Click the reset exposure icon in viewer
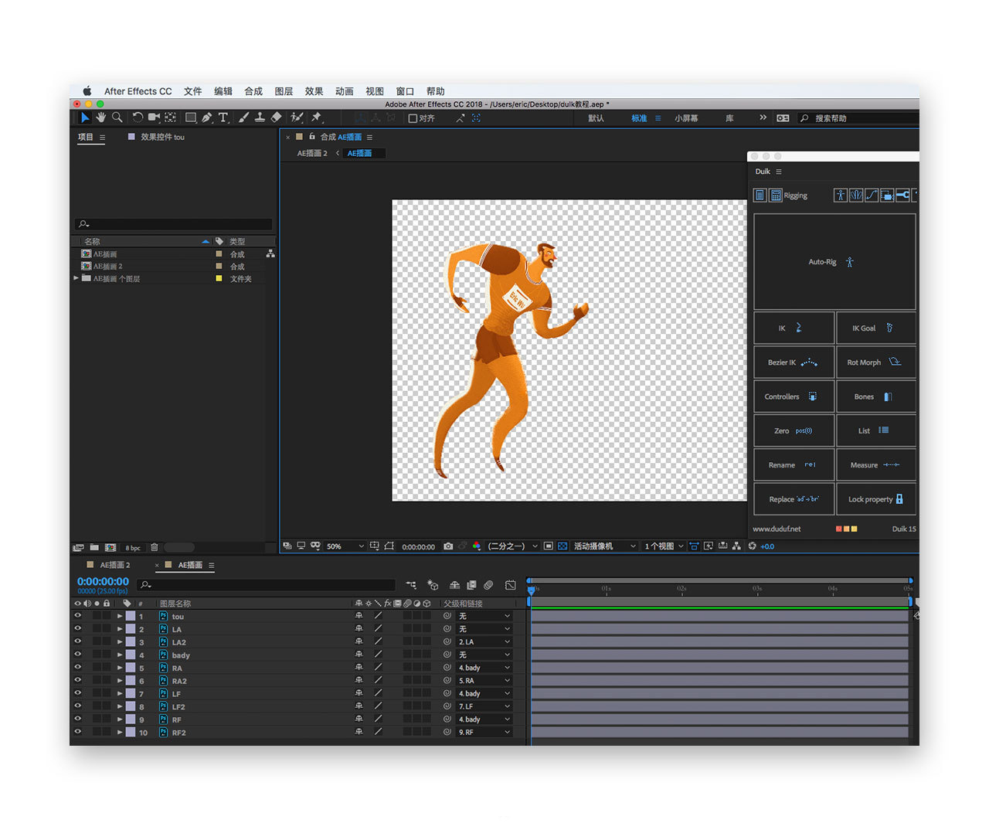Screen dimensions: 989x830 (752, 546)
